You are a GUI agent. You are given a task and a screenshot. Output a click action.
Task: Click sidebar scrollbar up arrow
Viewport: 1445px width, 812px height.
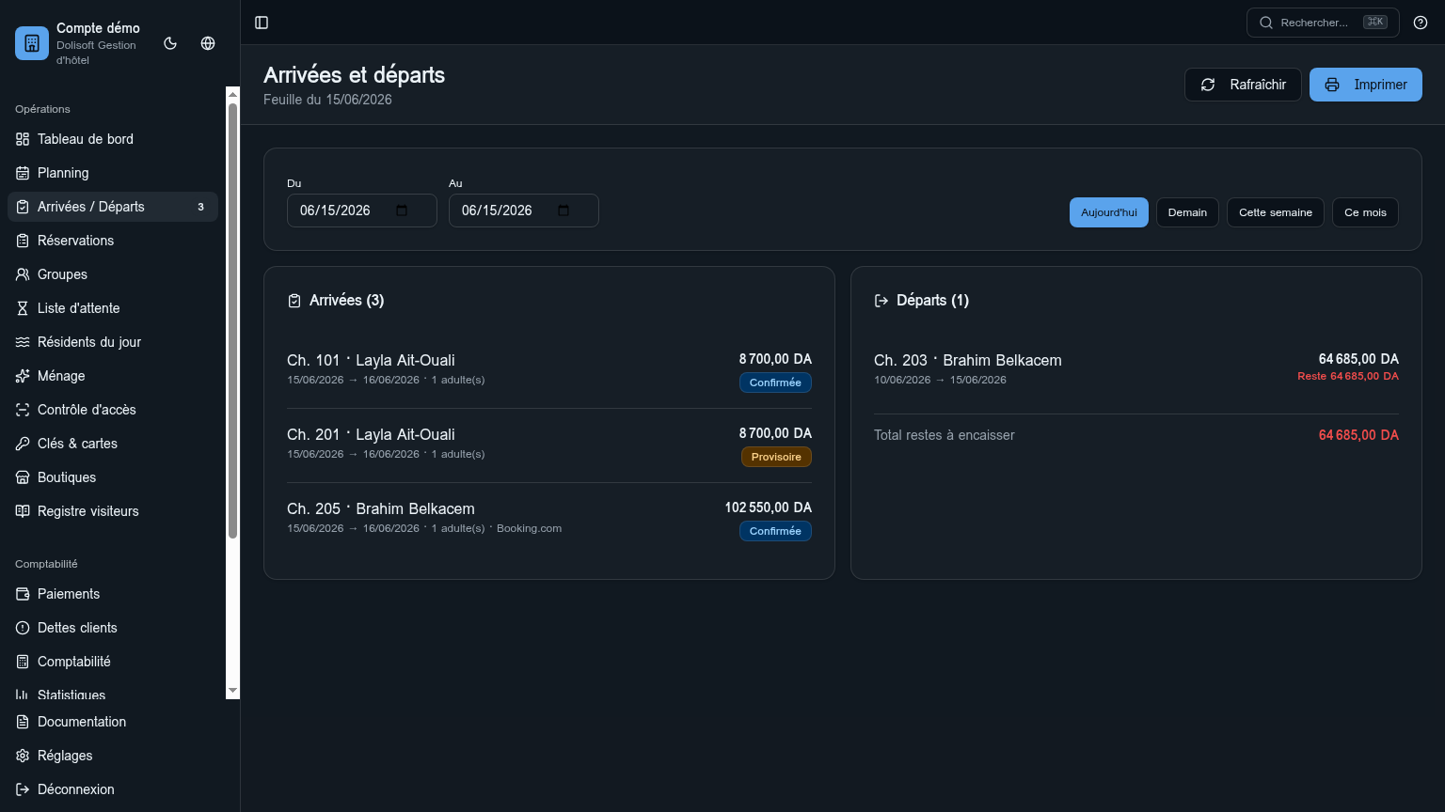coord(233,94)
